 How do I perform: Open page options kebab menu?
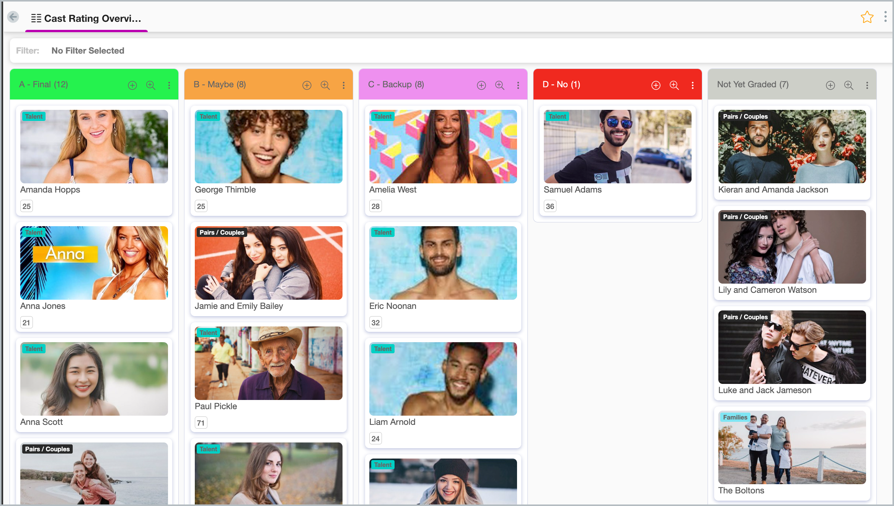885,17
